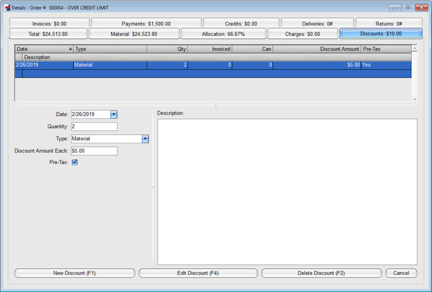Expand the Type dropdown arrow
The width and height of the screenshot is (432, 292).
click(x=145, y=139)
